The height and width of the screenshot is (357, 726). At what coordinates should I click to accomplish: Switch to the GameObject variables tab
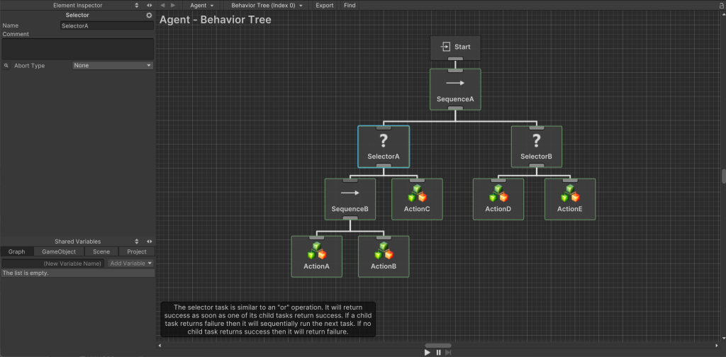[x=59, y=251]
